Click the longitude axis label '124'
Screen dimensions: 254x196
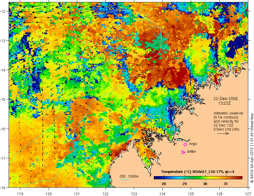coord(163,194)
